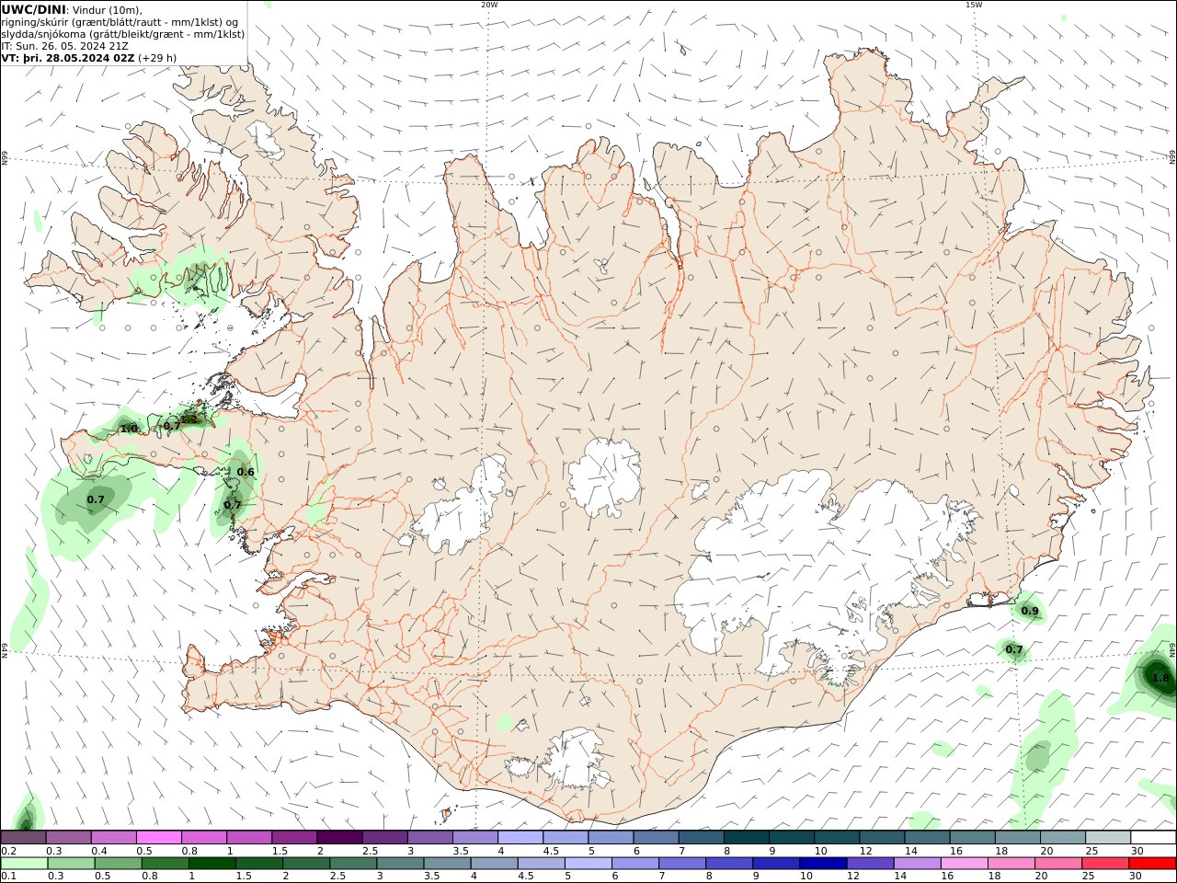This screenshot has width=1177, height=883.
Task: Click the 0.7 value below the 0.9 label
Action: (x=1014, y=649)
